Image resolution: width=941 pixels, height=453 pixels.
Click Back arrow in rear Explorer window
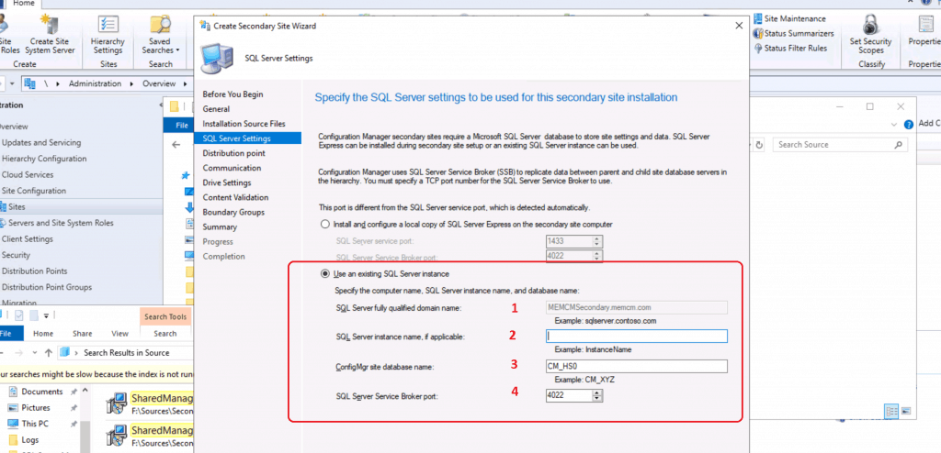point(176,144)
